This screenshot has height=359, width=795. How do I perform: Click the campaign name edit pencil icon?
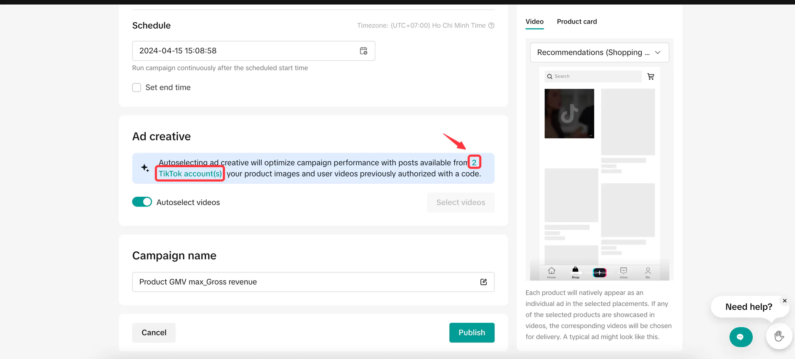[x=483, y=282]
